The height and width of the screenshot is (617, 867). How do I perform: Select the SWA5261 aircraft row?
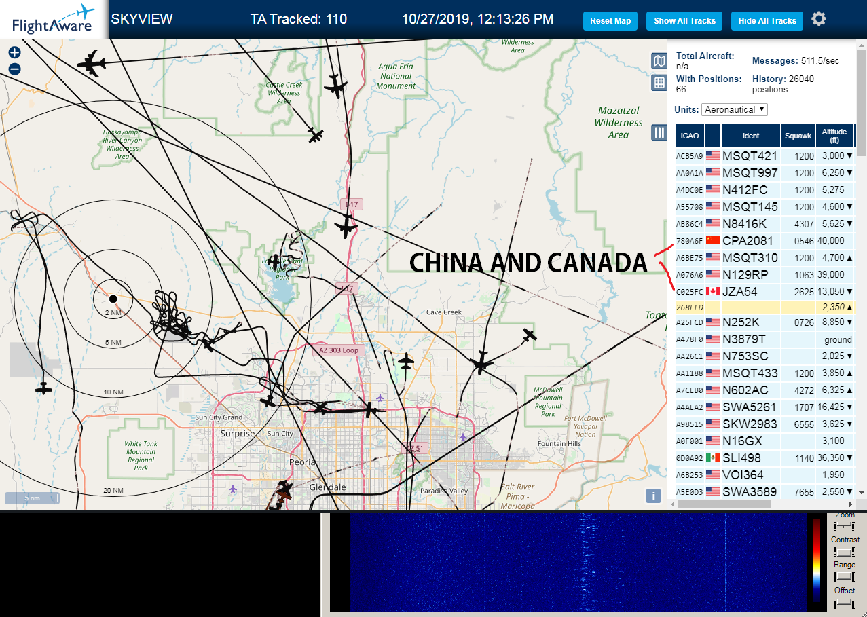(x=764, y=407)
